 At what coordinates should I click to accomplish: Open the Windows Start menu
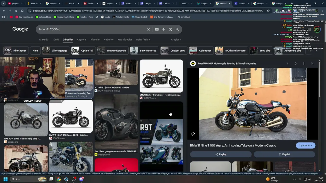(5, 179)
